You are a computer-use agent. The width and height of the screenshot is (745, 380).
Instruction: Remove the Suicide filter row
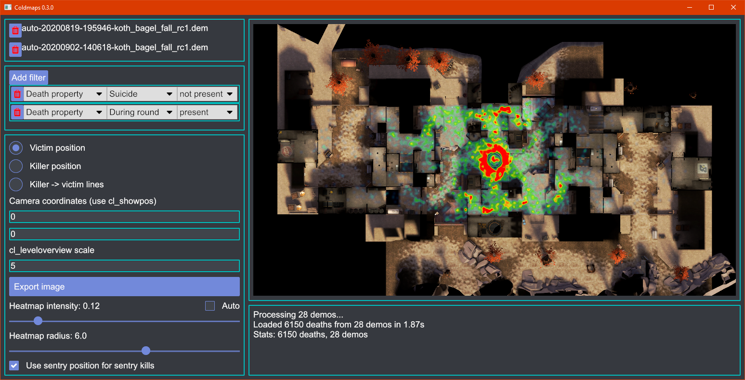pyautogui.click(x=17, y=94)
